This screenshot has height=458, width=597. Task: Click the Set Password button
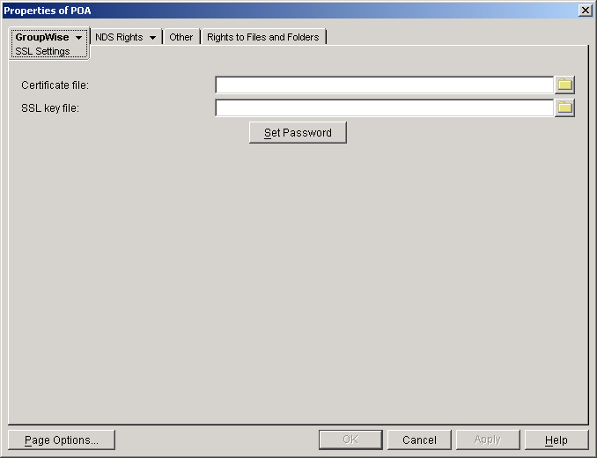(298, 132)
